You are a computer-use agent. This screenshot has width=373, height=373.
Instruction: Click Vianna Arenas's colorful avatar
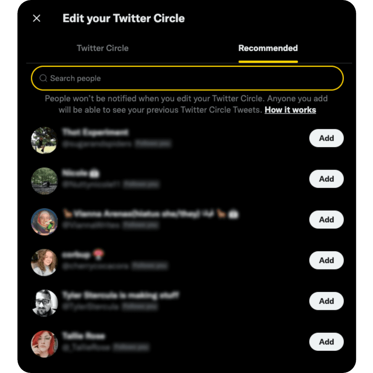(44, 222)
